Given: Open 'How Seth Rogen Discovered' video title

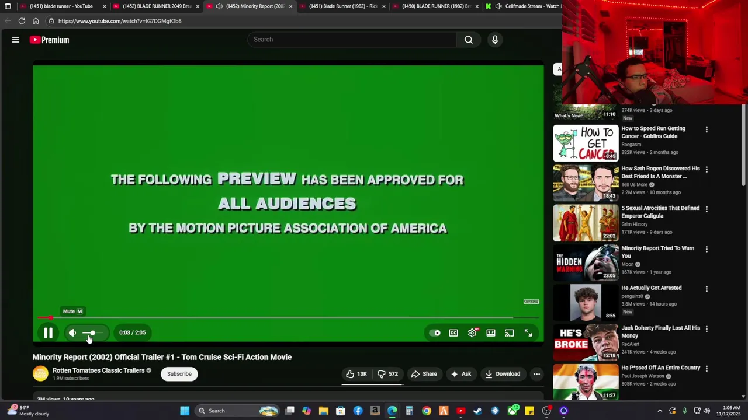Looking at the screenshot, I should [660, 172].
